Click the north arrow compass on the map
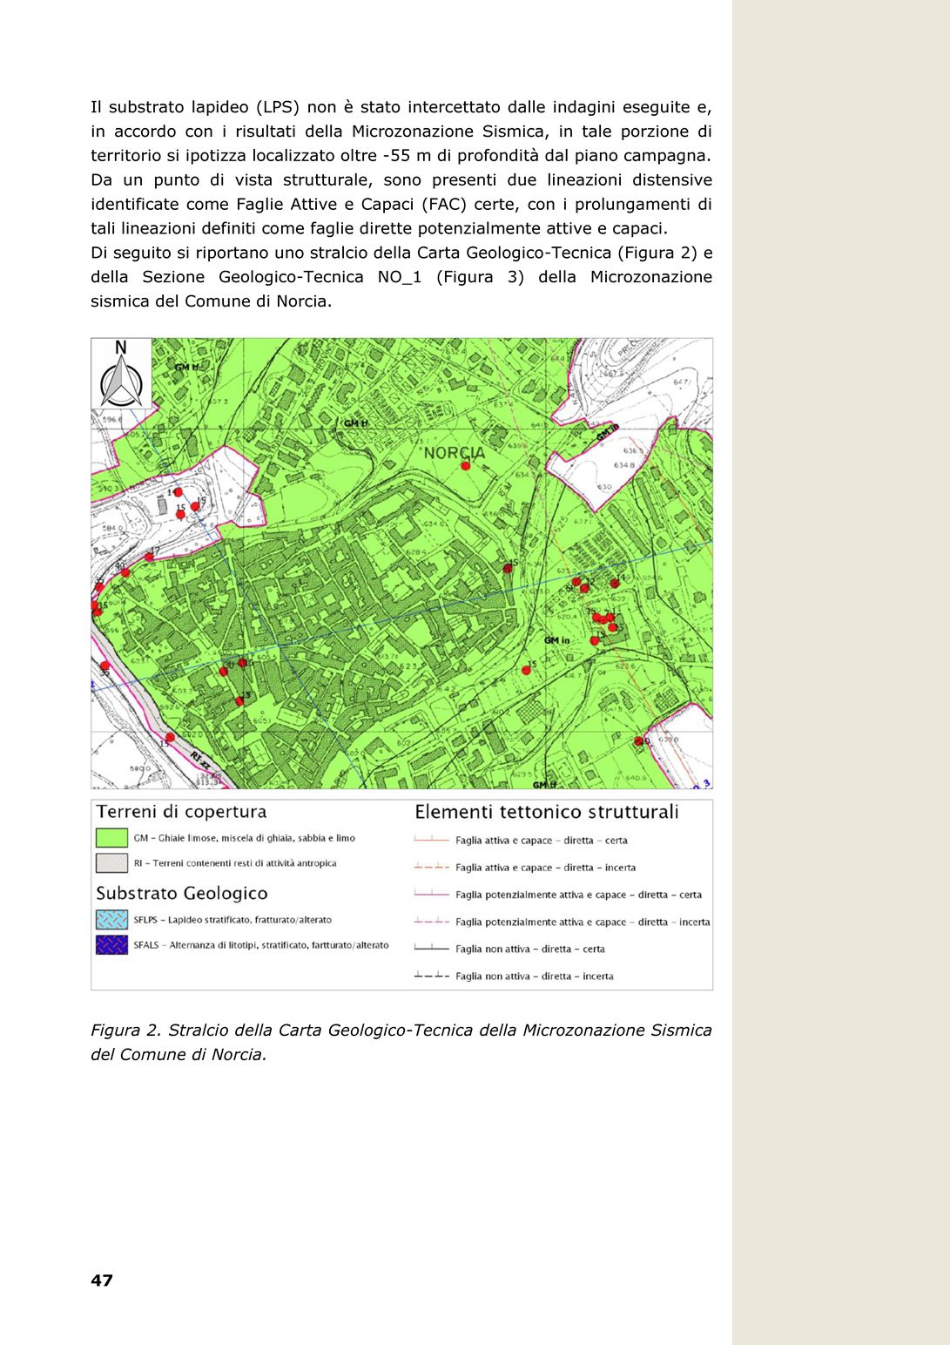The image size is (950, 1345). [121, 374]
